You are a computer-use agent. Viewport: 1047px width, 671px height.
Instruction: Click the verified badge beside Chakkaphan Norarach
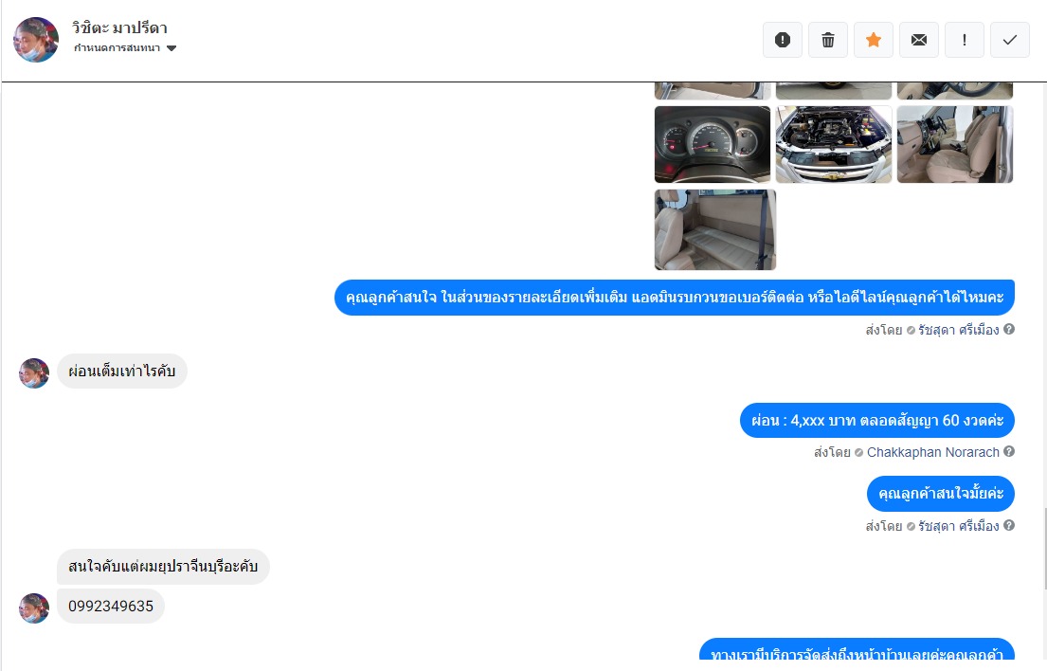click(858, 453)
